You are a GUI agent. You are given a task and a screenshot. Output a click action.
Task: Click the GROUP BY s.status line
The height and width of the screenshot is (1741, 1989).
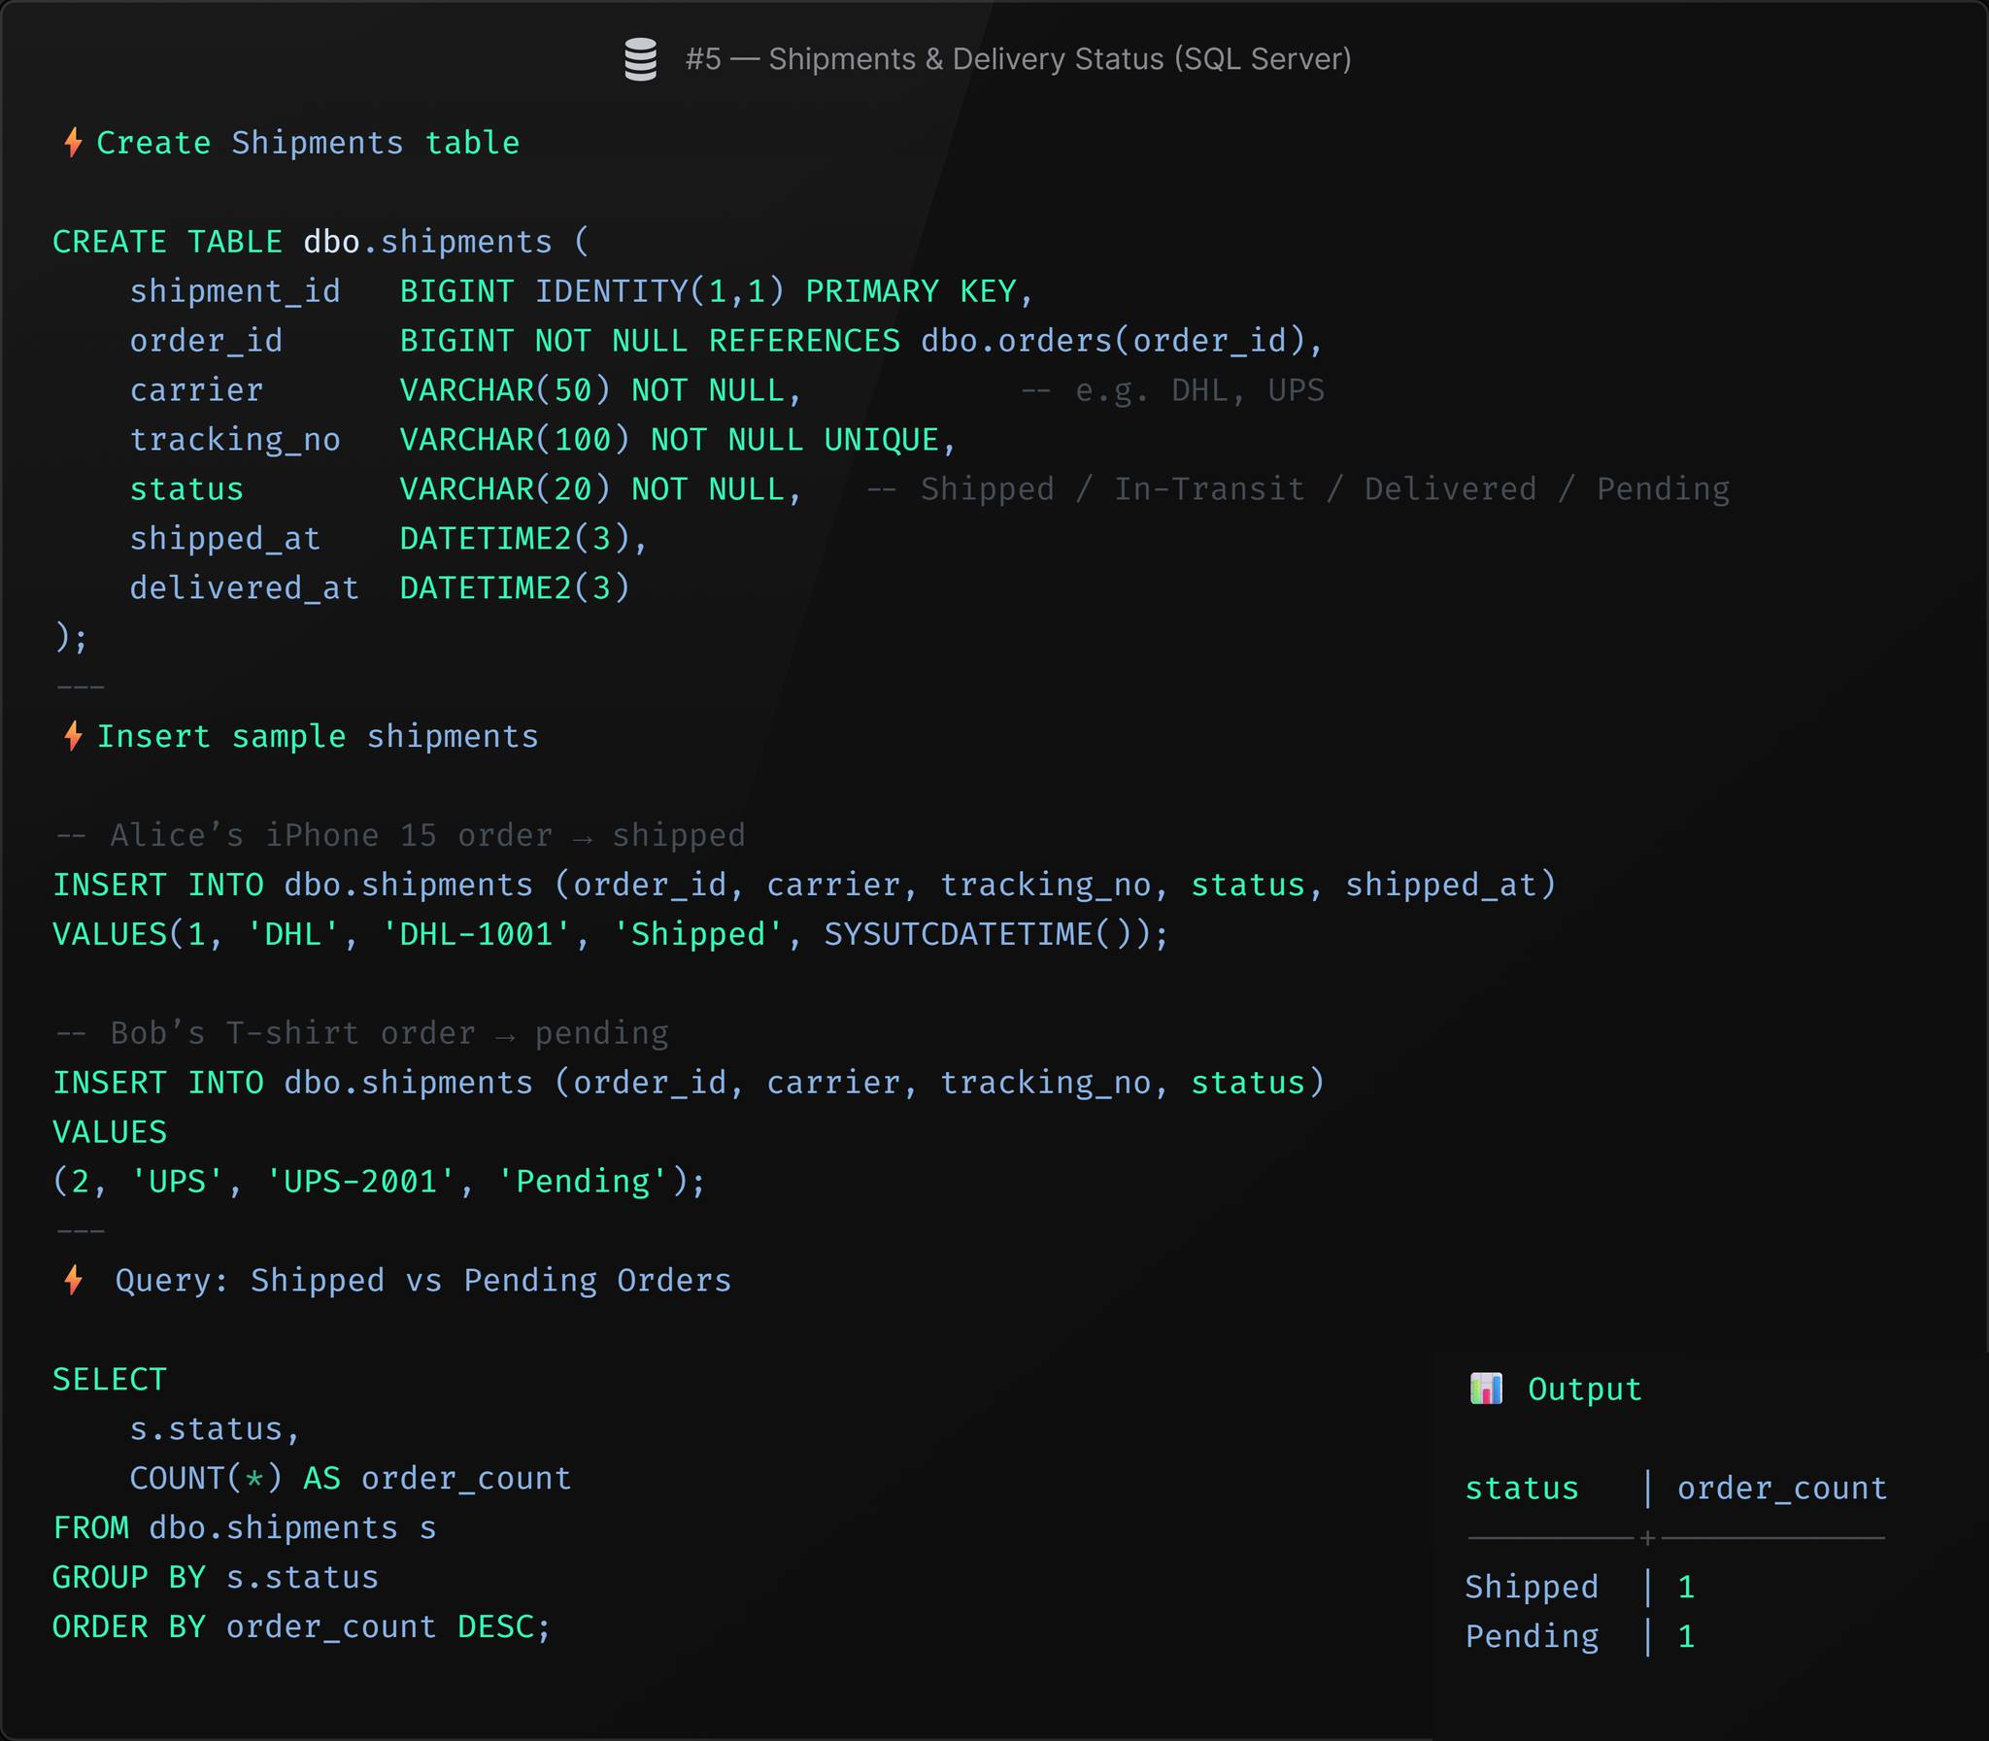pyautogui.click(x=216, y=1578)
